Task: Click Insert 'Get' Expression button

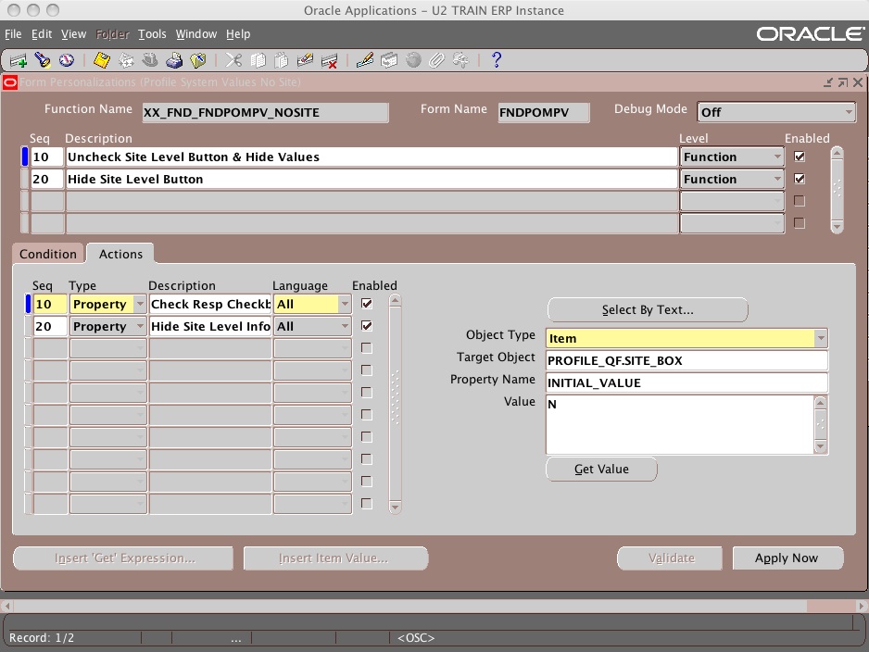Action: click(124, 558)
